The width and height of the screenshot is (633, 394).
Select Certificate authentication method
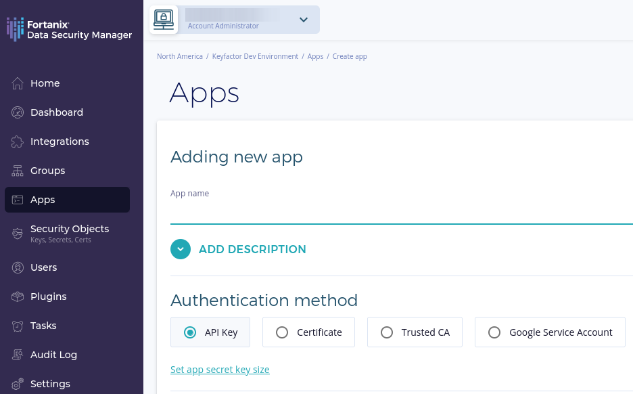pyautogui.click(x=283, y=332)
